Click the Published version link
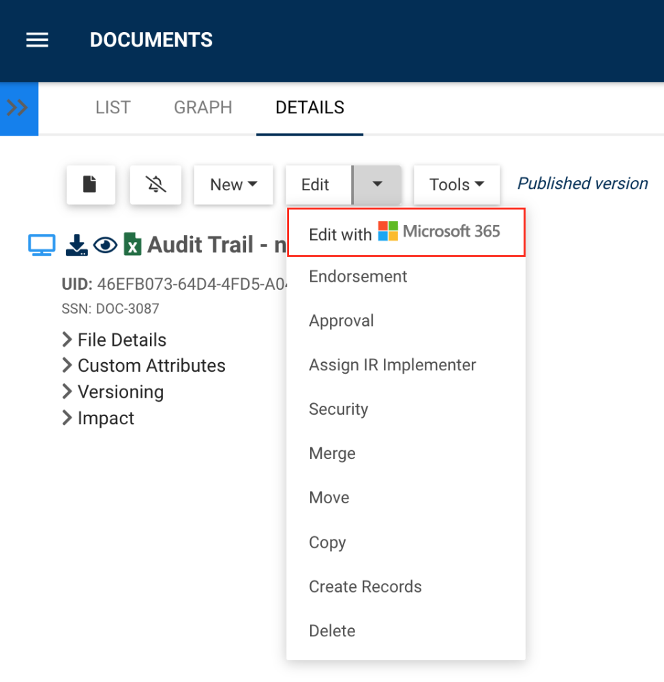664x682 pixels. pos(582,183)
